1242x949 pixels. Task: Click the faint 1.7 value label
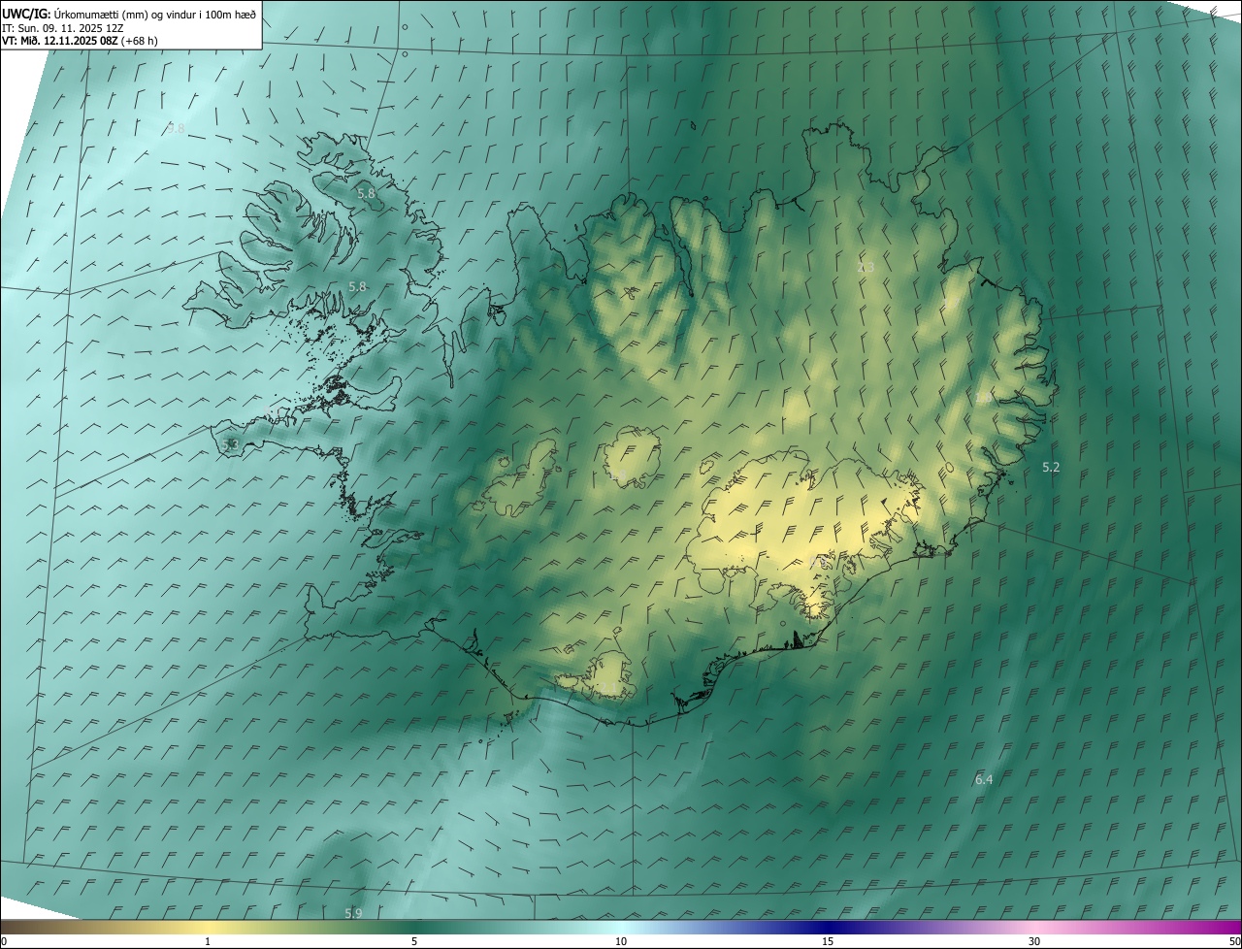click(x=951, y=301)
